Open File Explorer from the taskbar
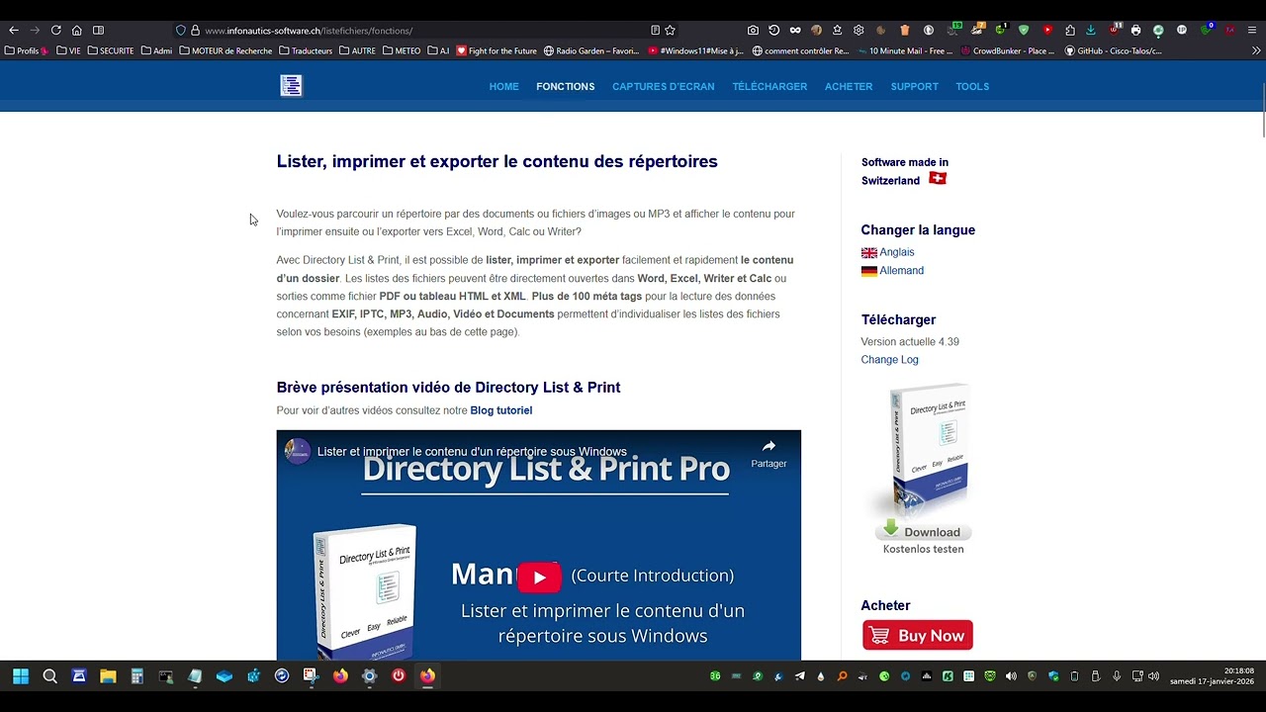The image size is (1266, 712). [x=108, y=676]
